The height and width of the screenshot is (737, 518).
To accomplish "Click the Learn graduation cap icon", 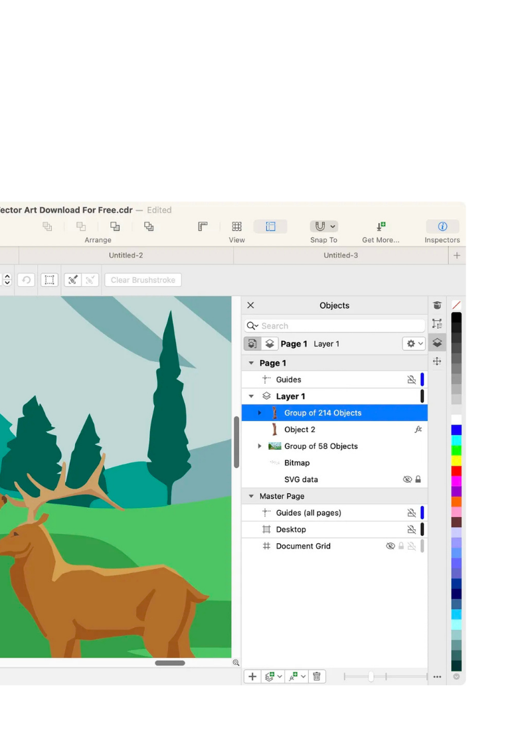I will (x=437, y=305).
